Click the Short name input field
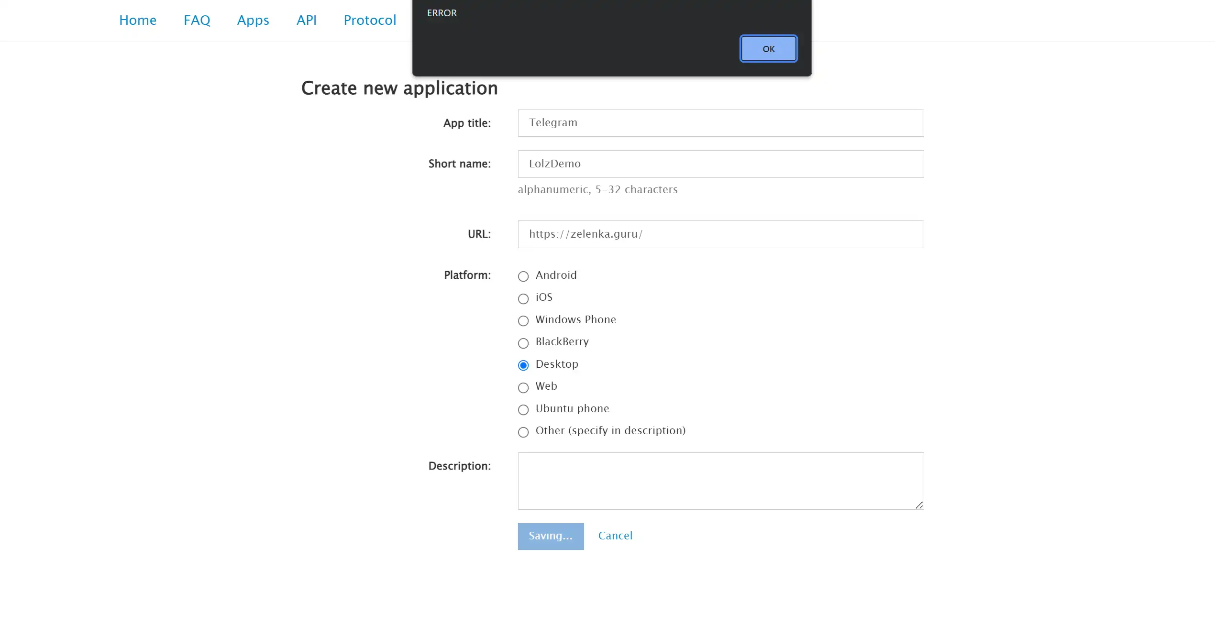 pos(720,164)
